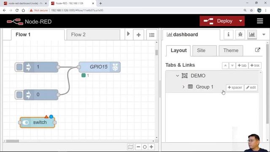Viewport: 270px width, 152px height.
Task: Open the info sidebar tab
Action: point(228,35)
